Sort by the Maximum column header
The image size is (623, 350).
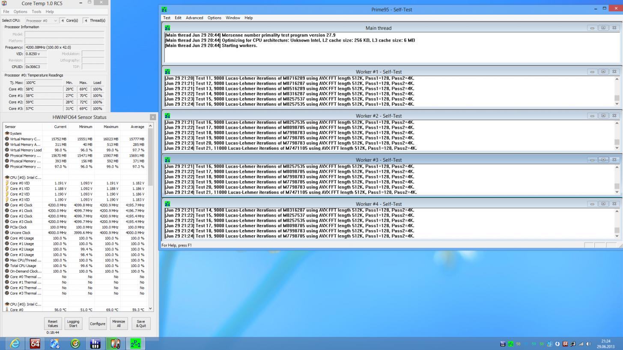click(x=107, y=127)
